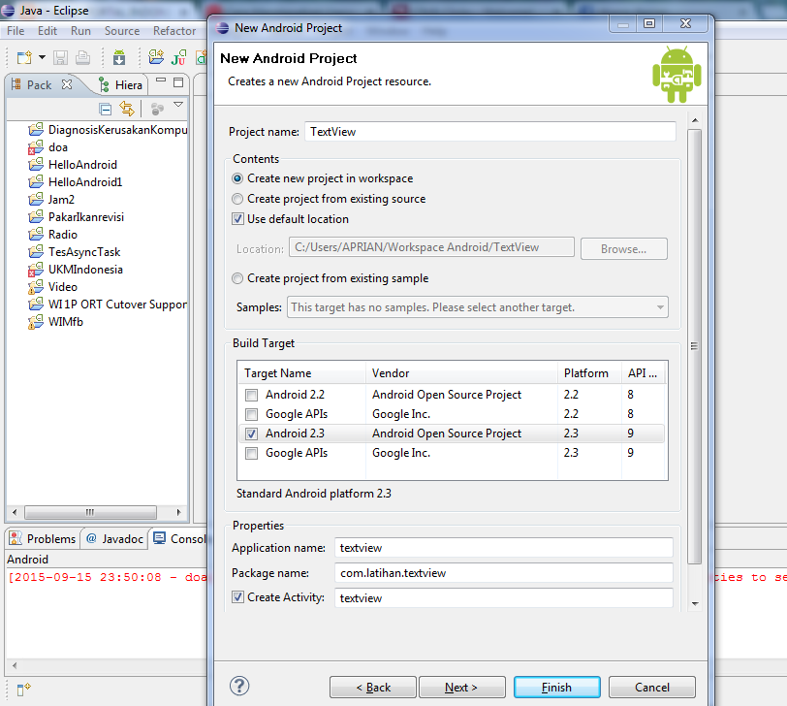Screen dimensions: 787x706
Task: Switch to the Console tab
Action: point(179,539)
